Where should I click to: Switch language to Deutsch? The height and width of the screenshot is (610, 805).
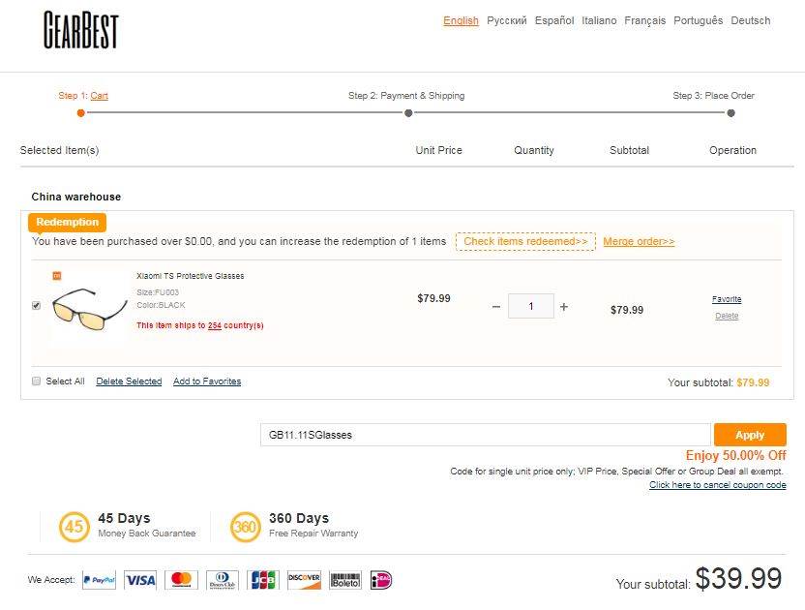pyautogui.click(x=751, y=20)
